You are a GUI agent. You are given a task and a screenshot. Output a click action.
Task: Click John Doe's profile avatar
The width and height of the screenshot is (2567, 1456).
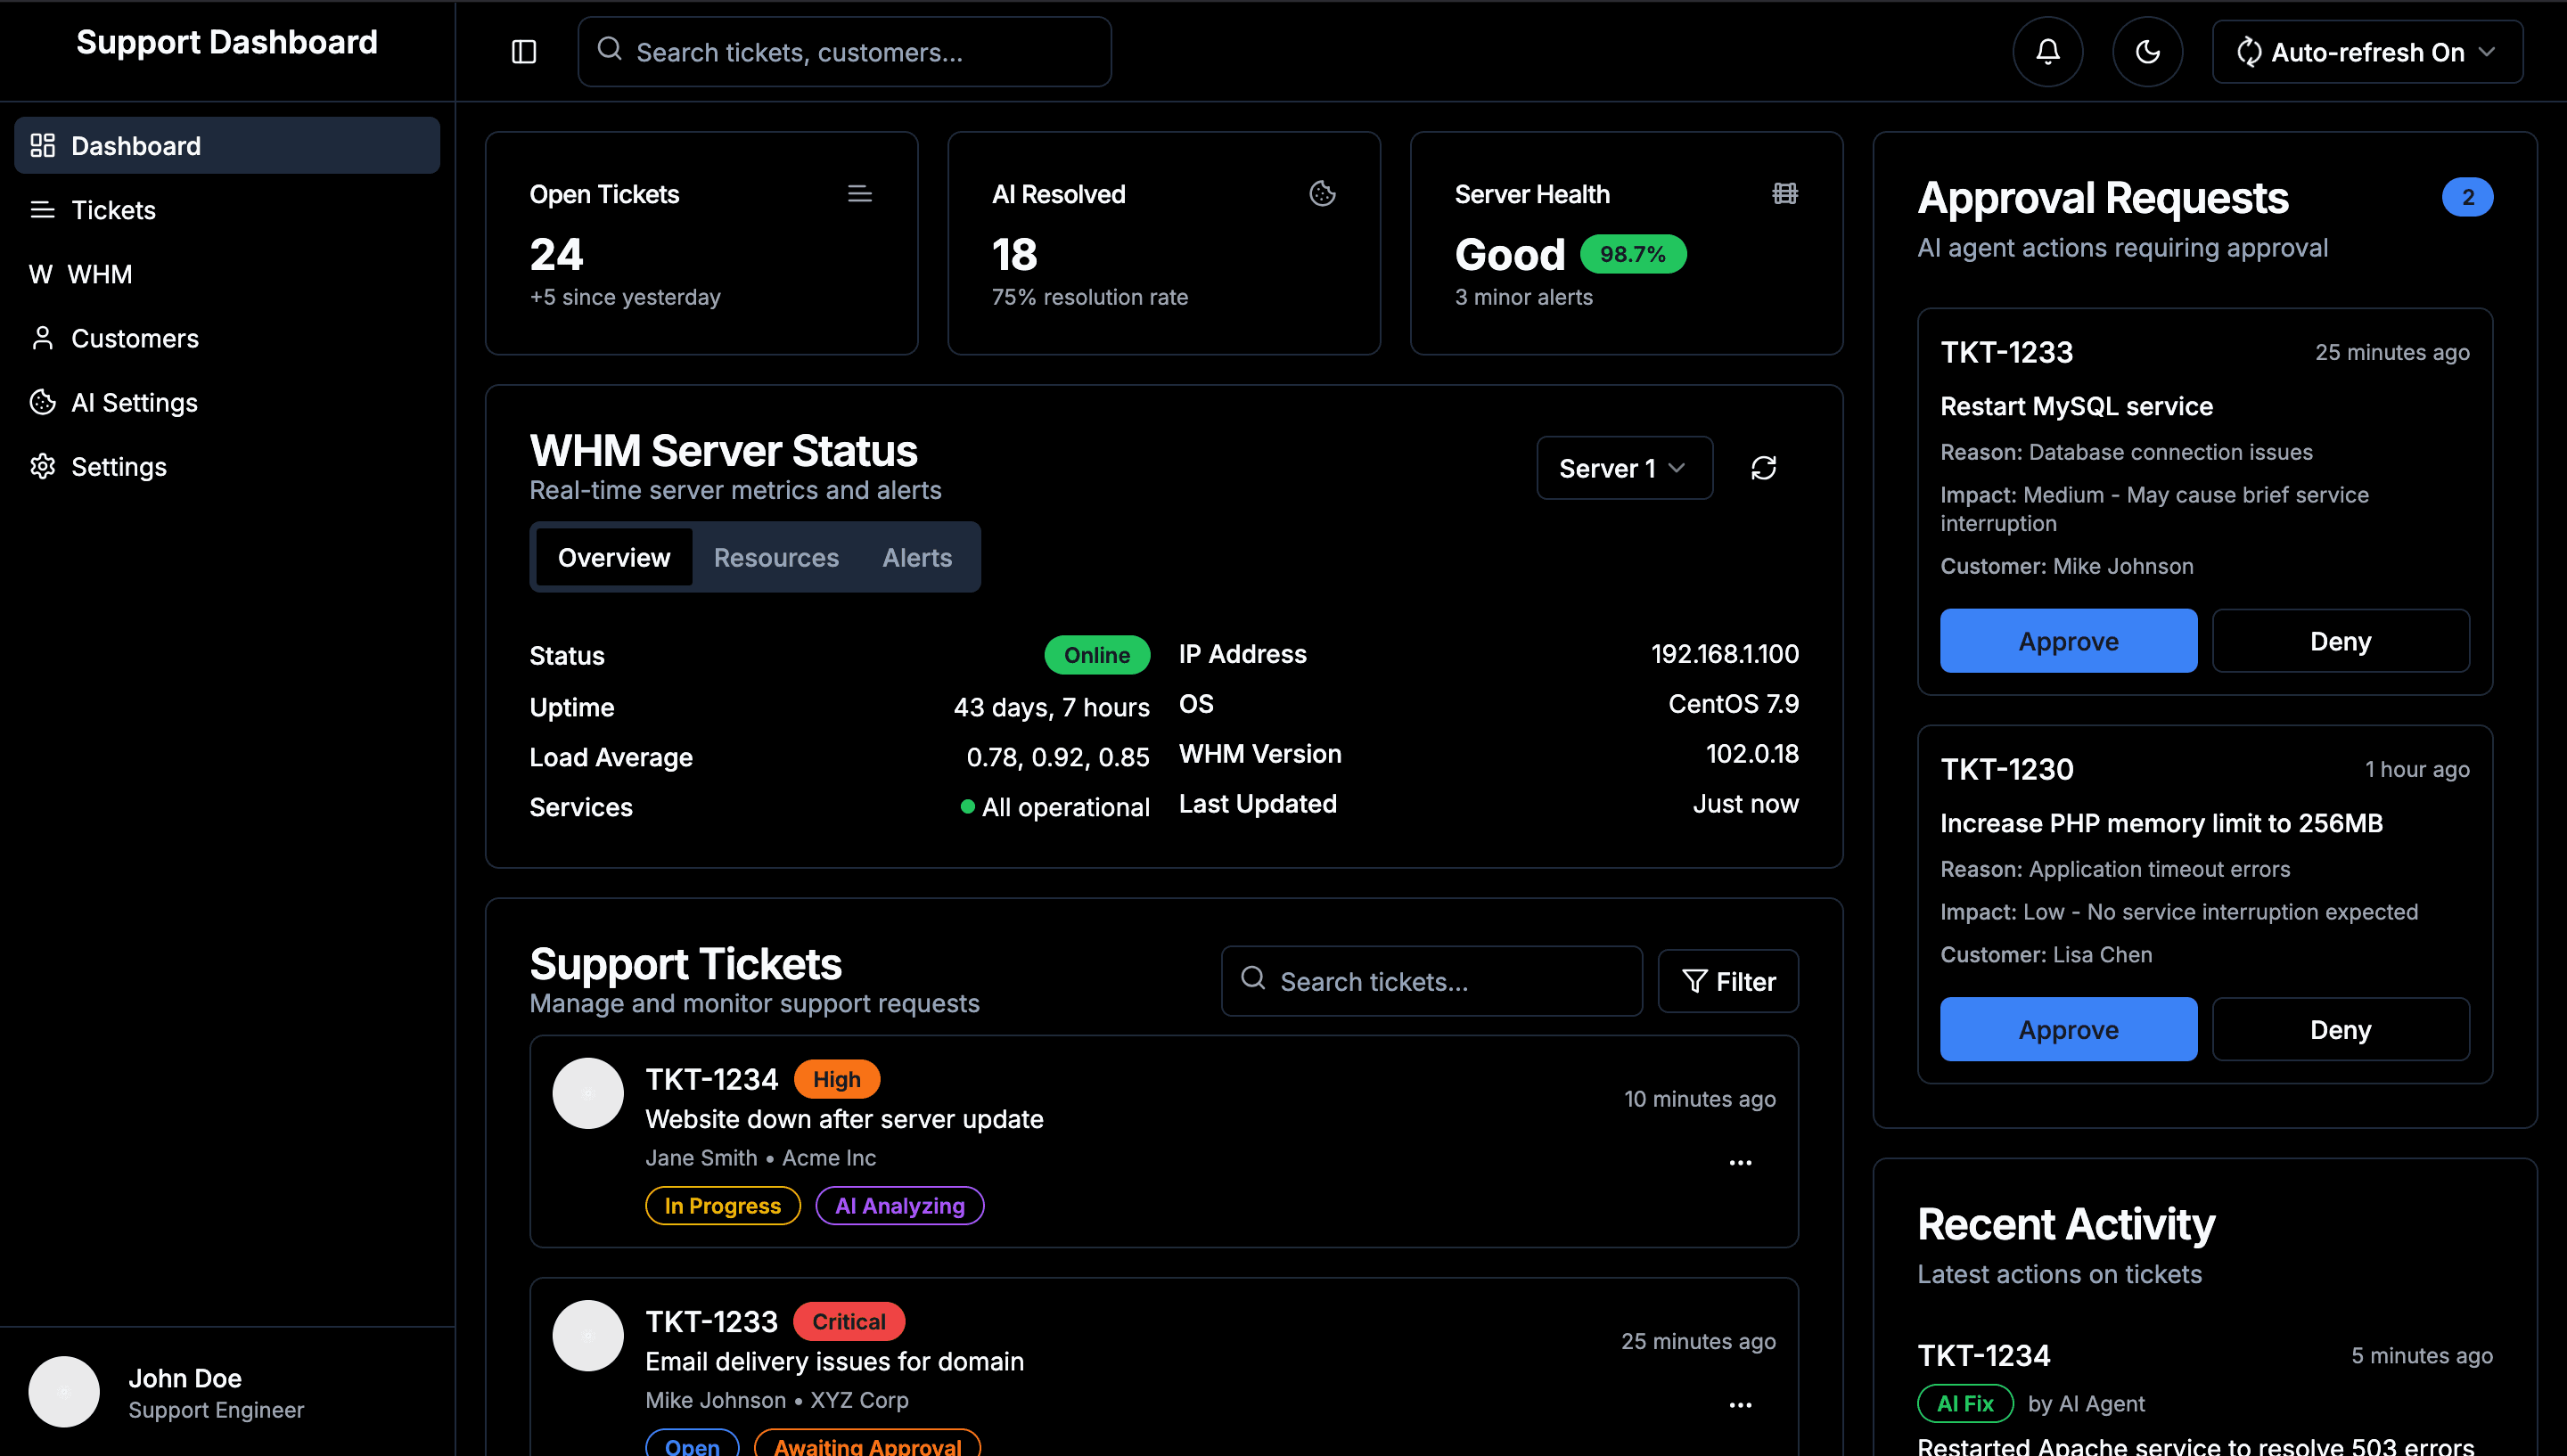point(64,1392)
